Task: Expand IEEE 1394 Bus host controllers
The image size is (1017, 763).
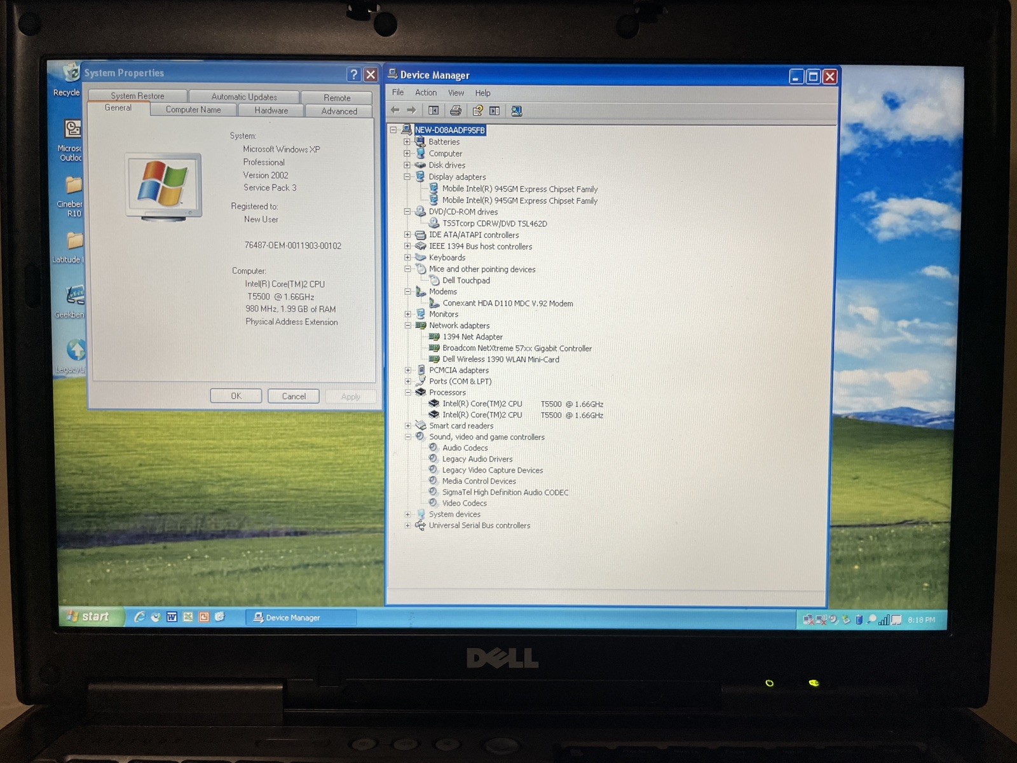Action: coord(407,246)
